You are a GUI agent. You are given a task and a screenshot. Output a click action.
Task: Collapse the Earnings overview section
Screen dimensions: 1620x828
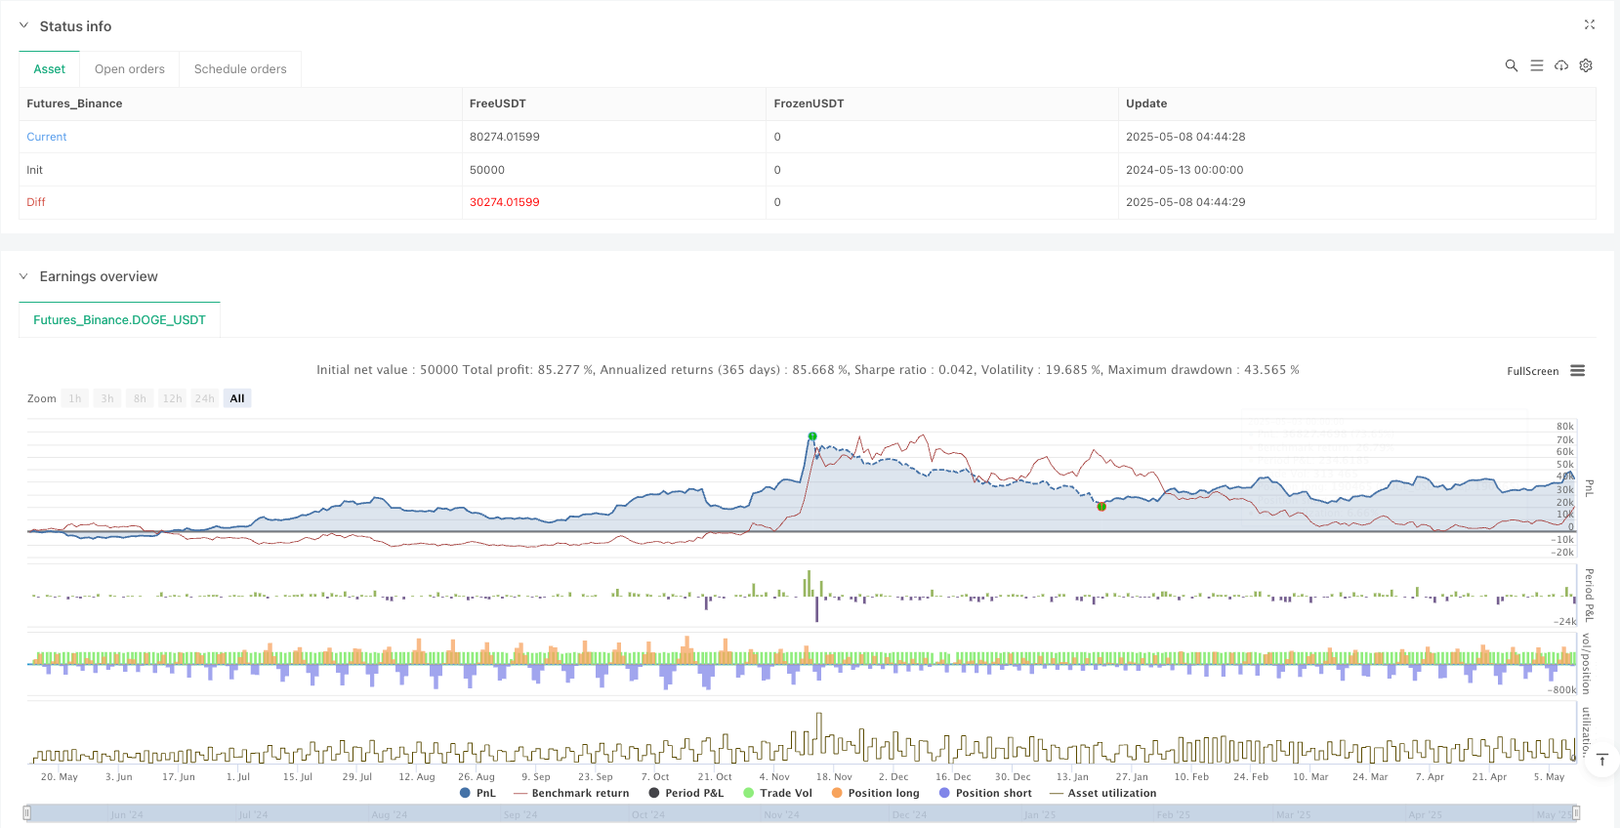coord(23,276)
